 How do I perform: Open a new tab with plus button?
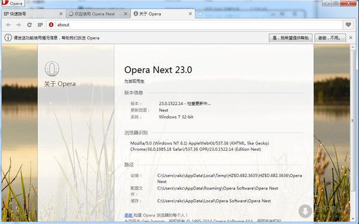click(200, 14)
